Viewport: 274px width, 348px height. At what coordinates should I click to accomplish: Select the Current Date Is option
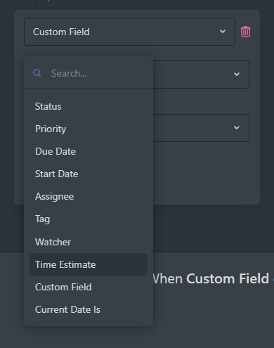[89, 309]
